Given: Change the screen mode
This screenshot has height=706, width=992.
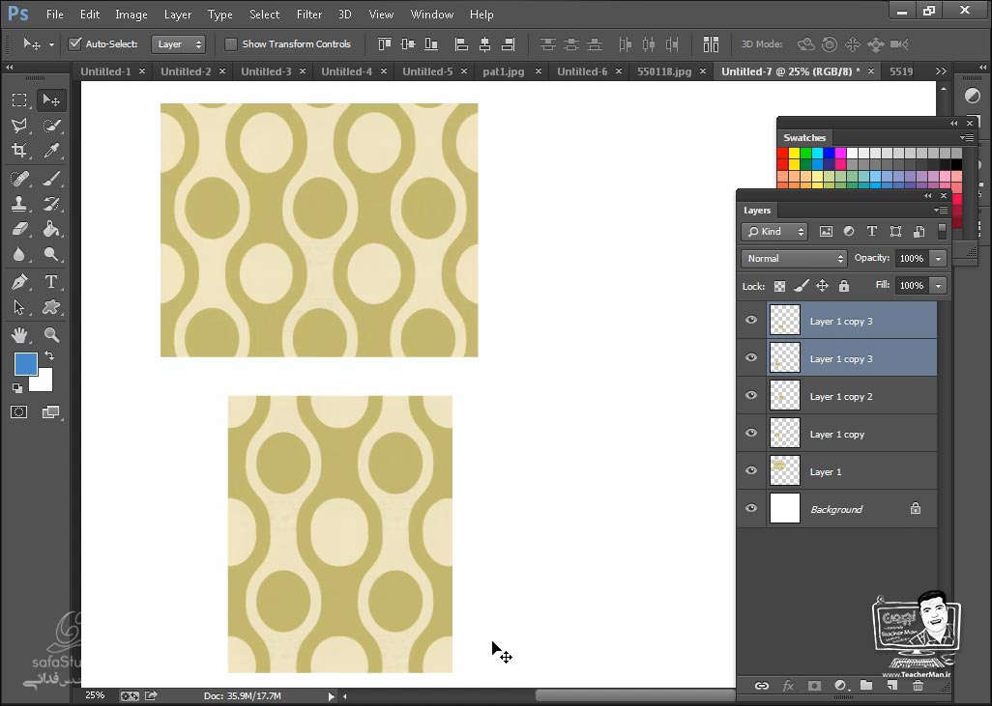Looking at the screenshot, I should [x=50, y=412].
